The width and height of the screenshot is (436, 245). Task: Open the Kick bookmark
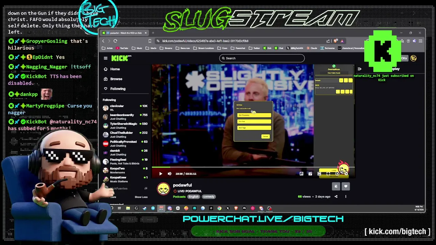pyautogui.click(x=267, y=48)
